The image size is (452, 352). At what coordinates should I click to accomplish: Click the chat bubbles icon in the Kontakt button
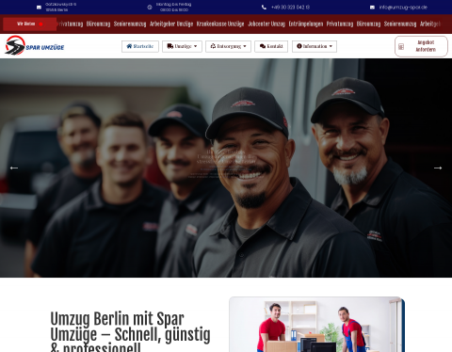click(263, 46)
